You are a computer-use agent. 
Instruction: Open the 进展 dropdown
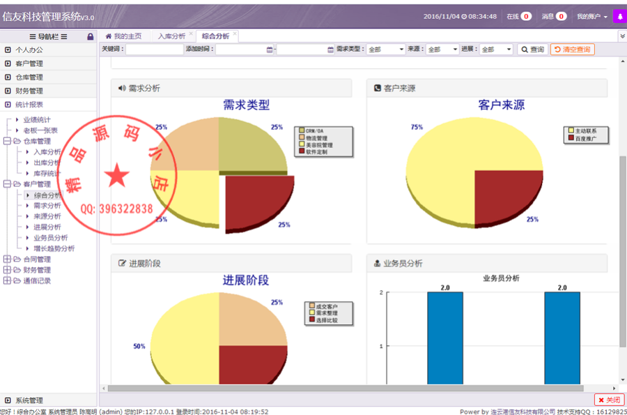[x=496, y=50]
